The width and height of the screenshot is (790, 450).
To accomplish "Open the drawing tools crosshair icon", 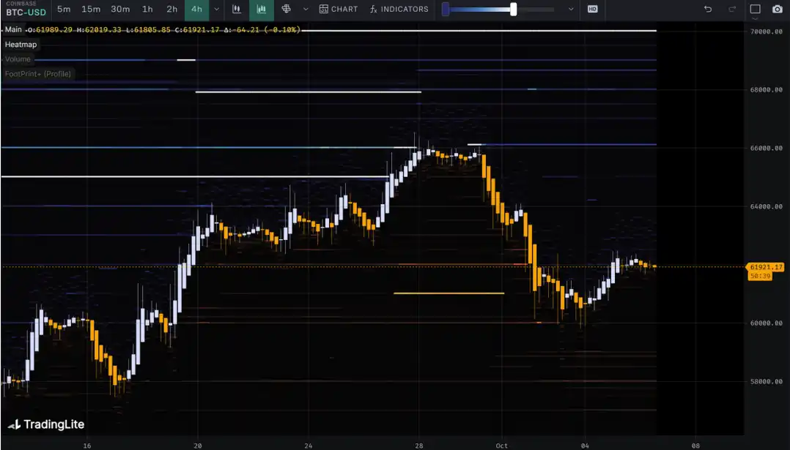I will click(286, 10).
